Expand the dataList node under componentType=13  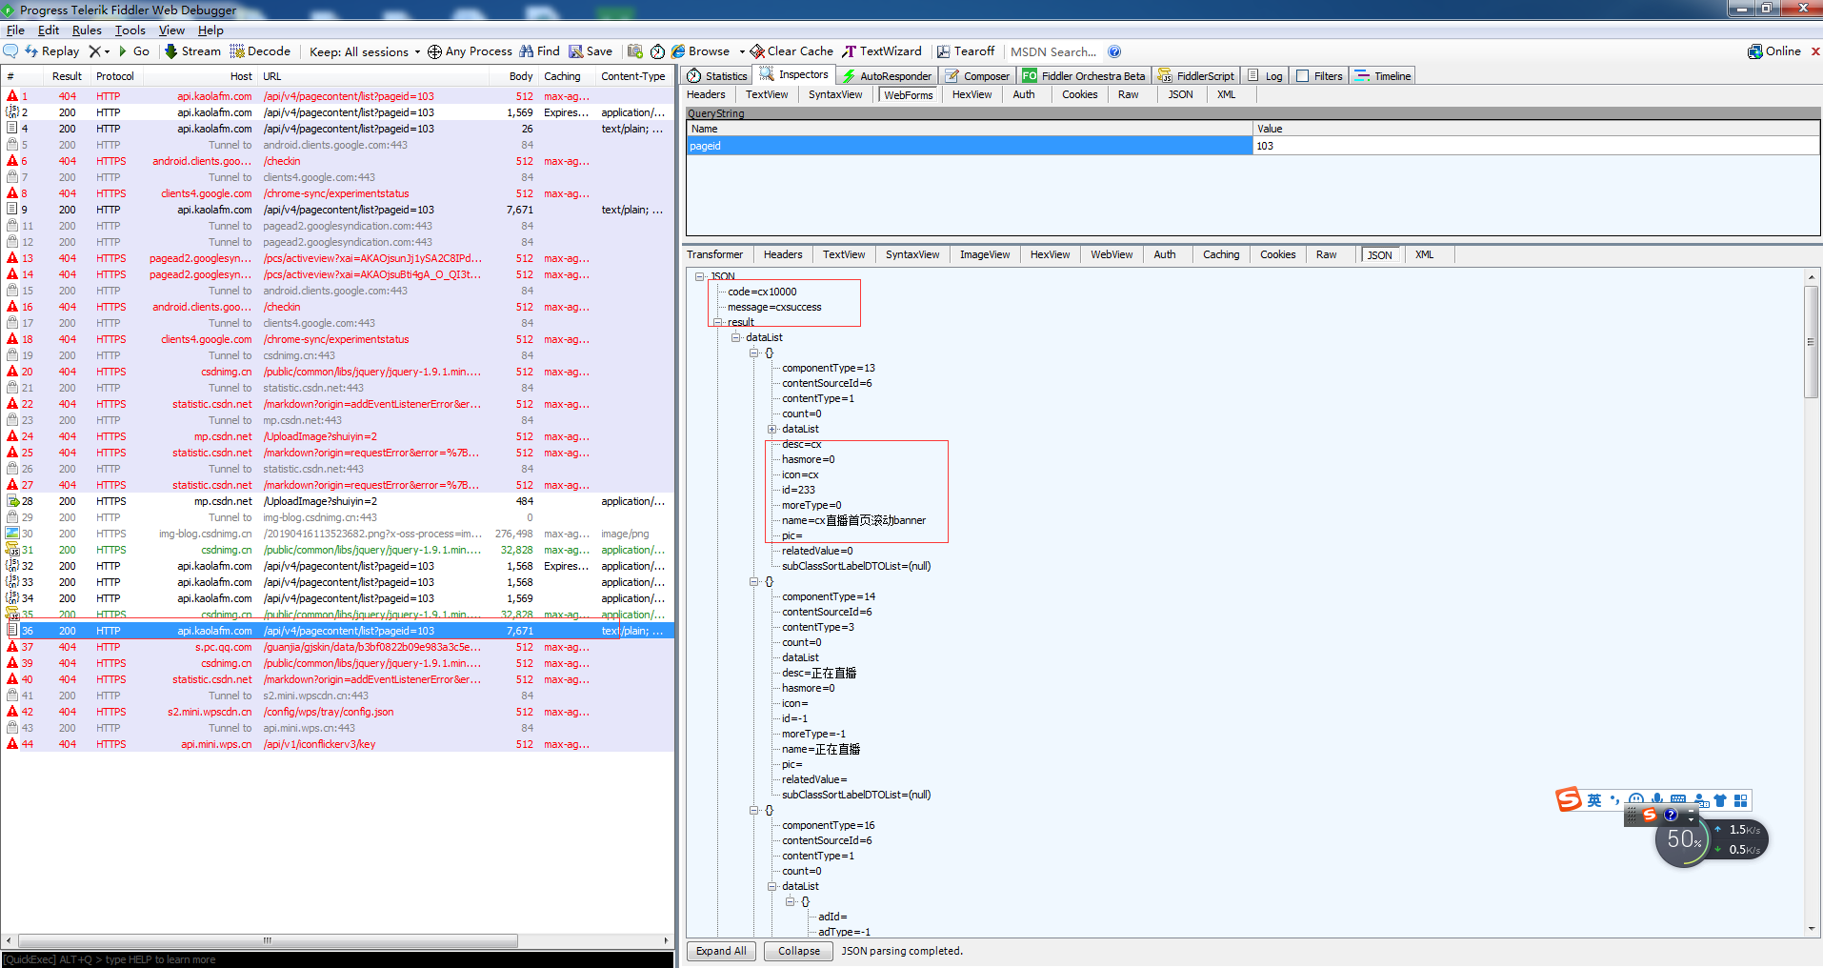click(x=772, y=429)
